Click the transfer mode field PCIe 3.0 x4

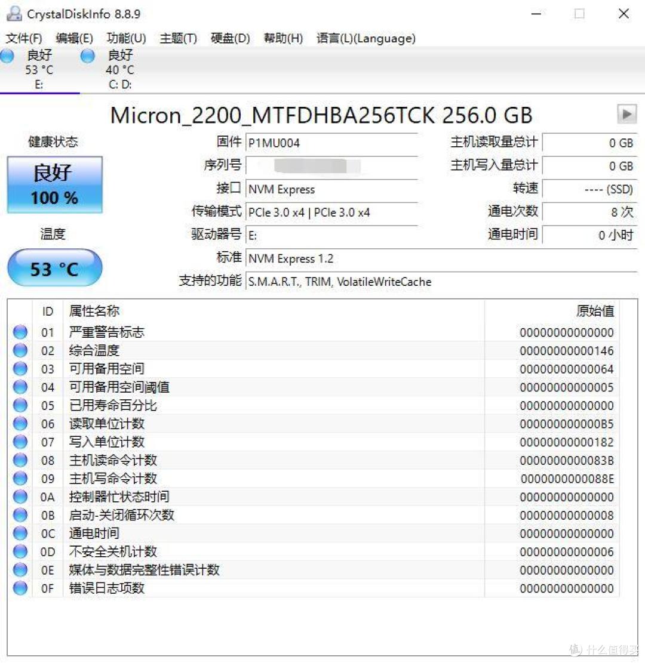click(332, 212)
